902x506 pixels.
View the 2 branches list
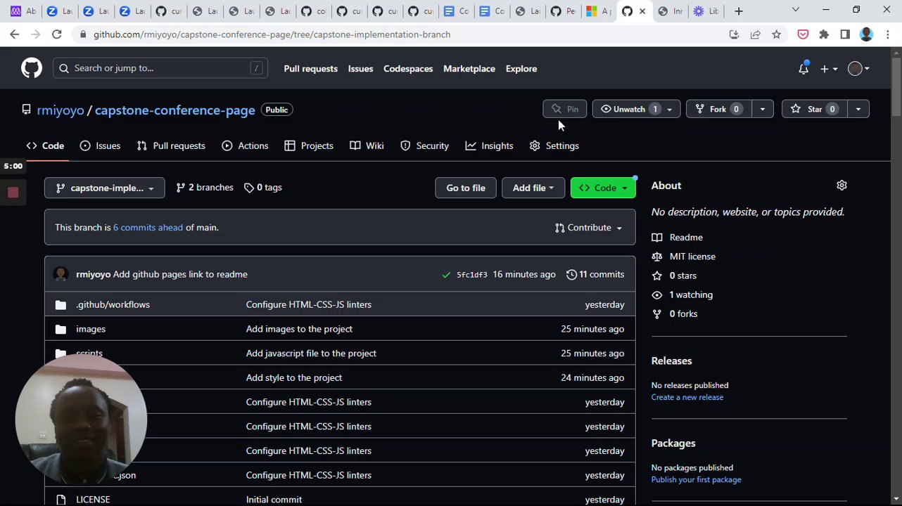205,188
